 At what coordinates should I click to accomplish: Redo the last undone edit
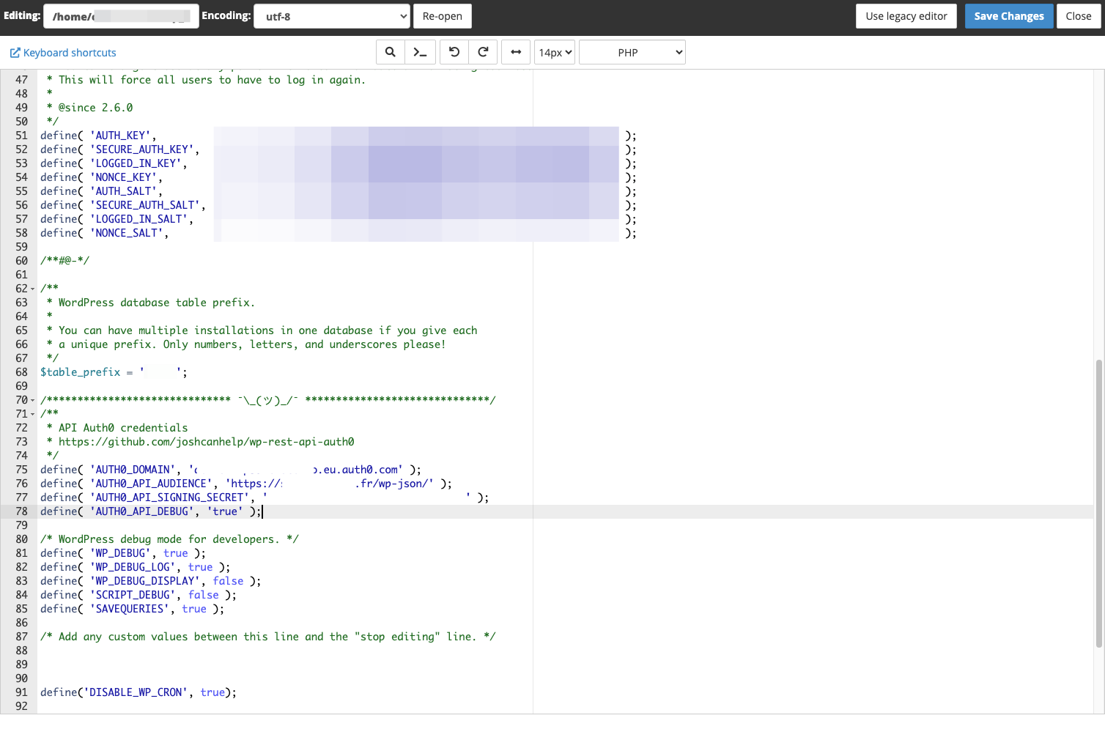pos(483,52)
